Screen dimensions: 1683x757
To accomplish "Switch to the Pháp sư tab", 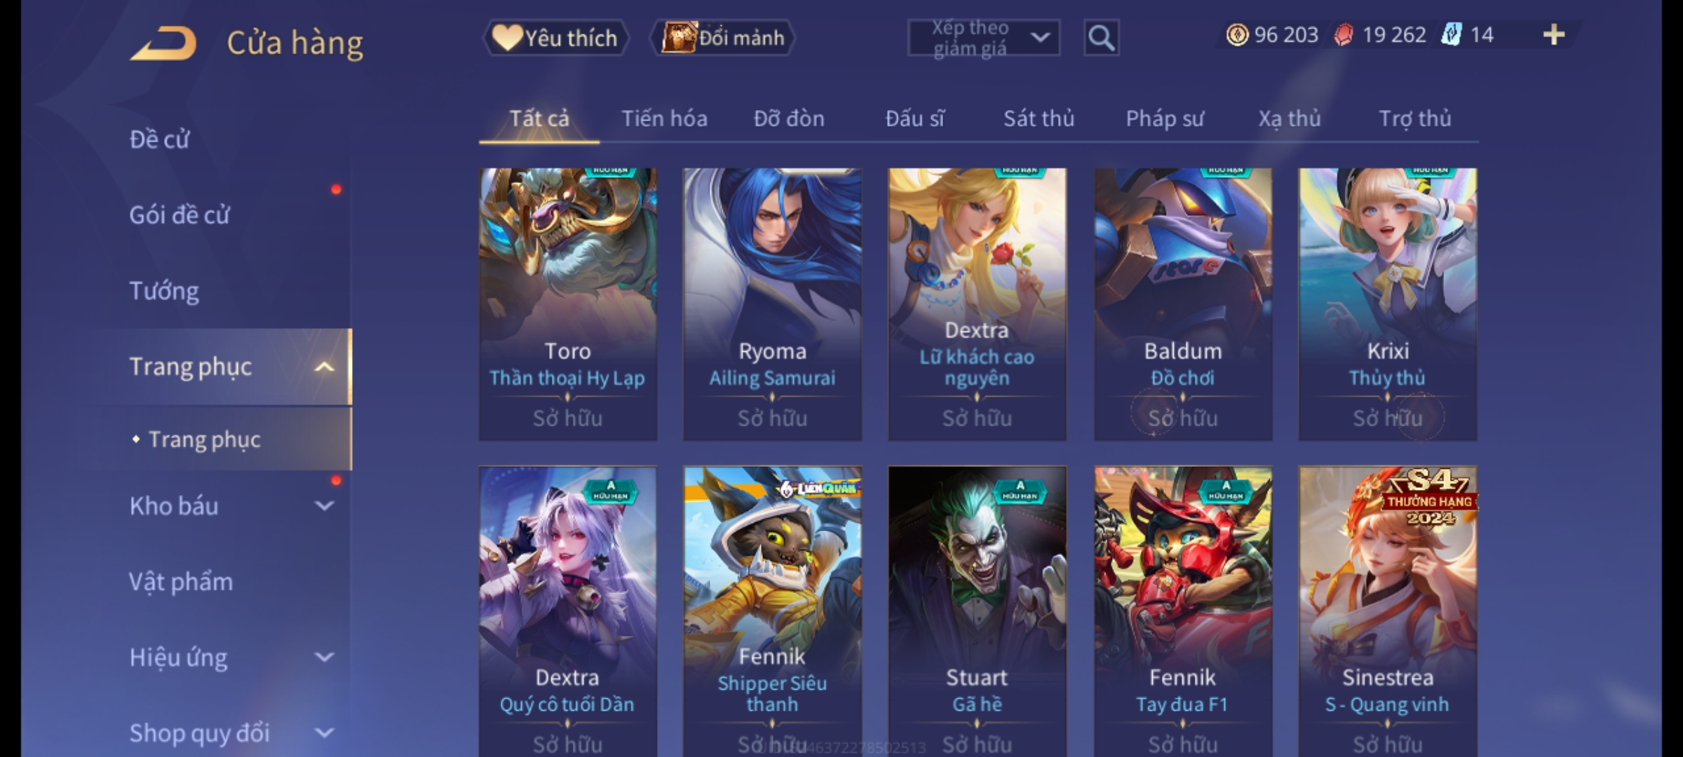I will tap(1164, 118).
